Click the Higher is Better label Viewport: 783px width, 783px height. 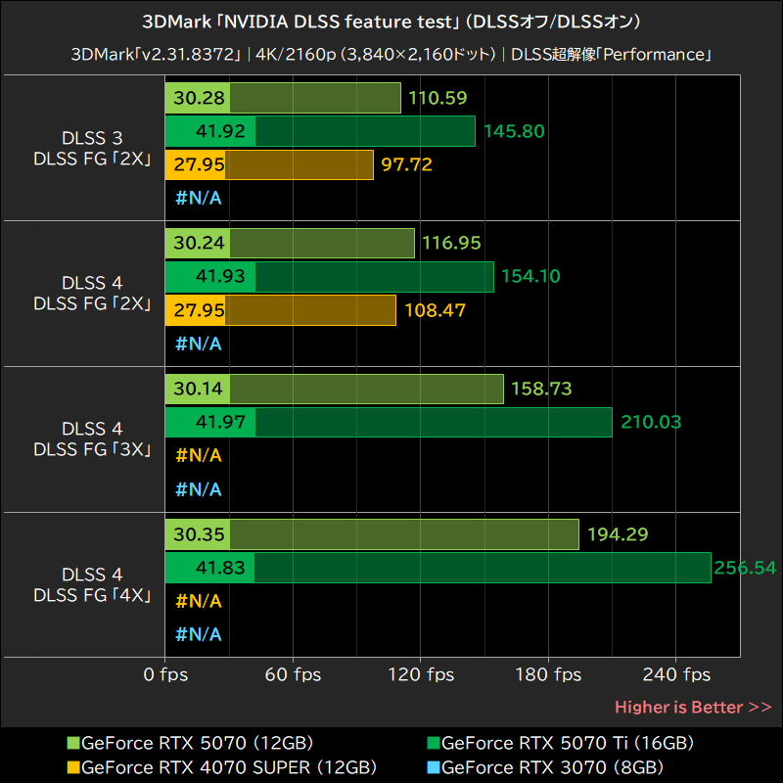tap(692, 707)
